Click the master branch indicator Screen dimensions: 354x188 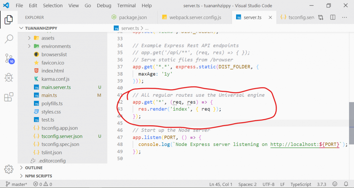click(17, 184)
